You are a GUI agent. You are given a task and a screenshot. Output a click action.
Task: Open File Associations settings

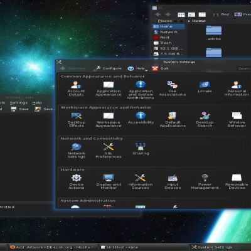[x=173, y=88]
